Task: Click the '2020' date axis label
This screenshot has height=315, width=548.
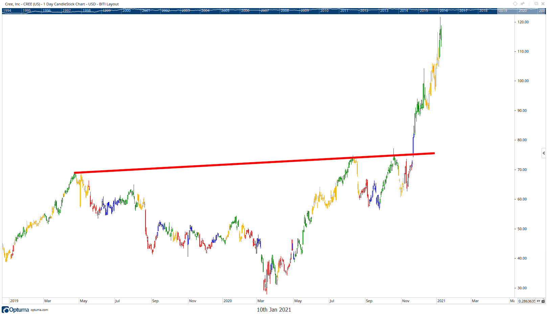Action: [x=228, y=301]
